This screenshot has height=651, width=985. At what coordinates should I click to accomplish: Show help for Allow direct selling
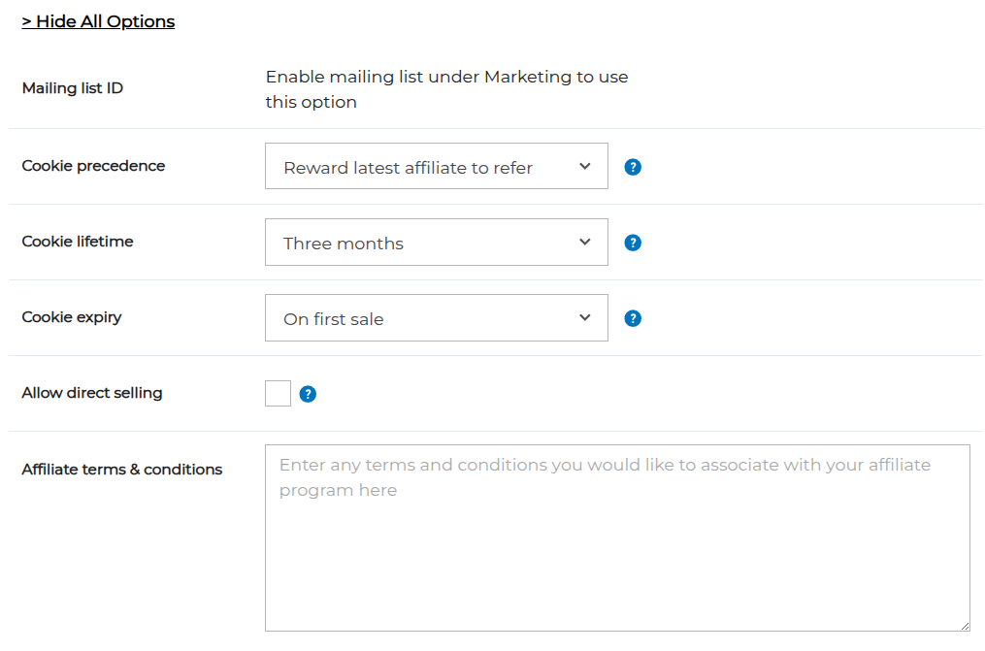(x=308, y=394)
